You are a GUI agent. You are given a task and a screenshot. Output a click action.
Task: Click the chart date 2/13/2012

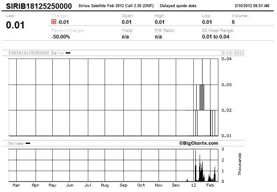pyautogui.click(x=233, y=53)
